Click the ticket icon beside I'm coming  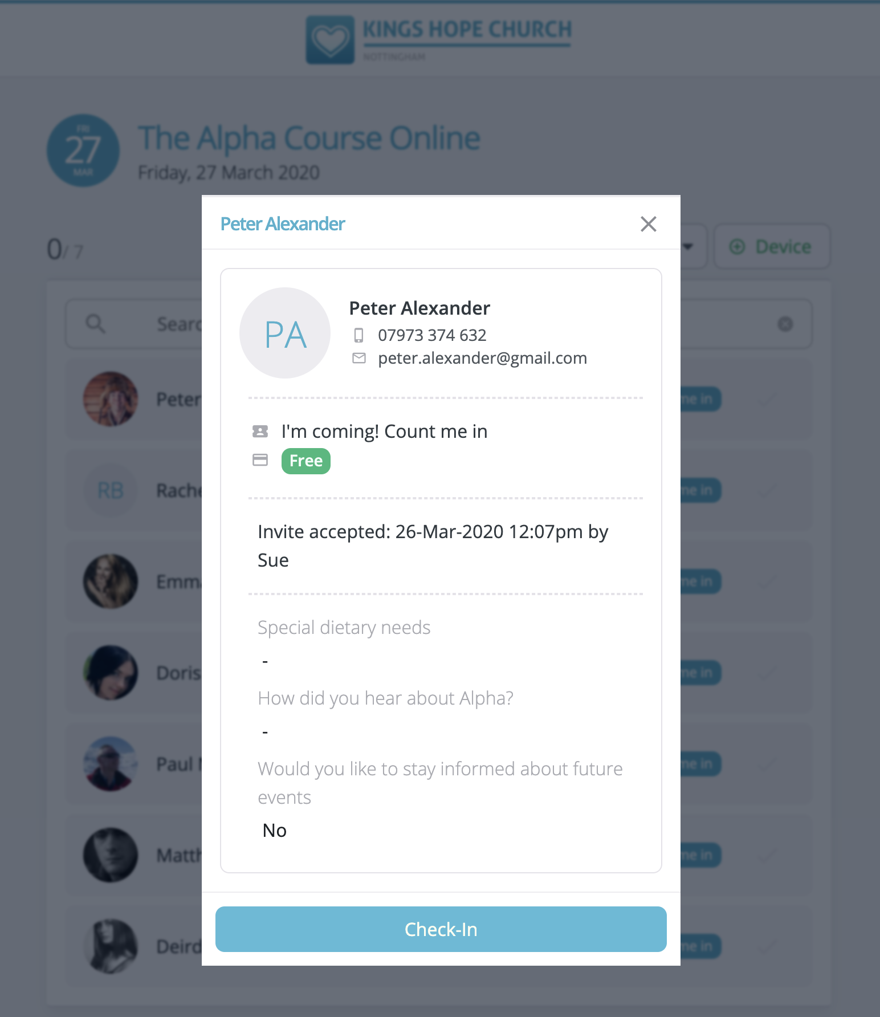(260, 432)
